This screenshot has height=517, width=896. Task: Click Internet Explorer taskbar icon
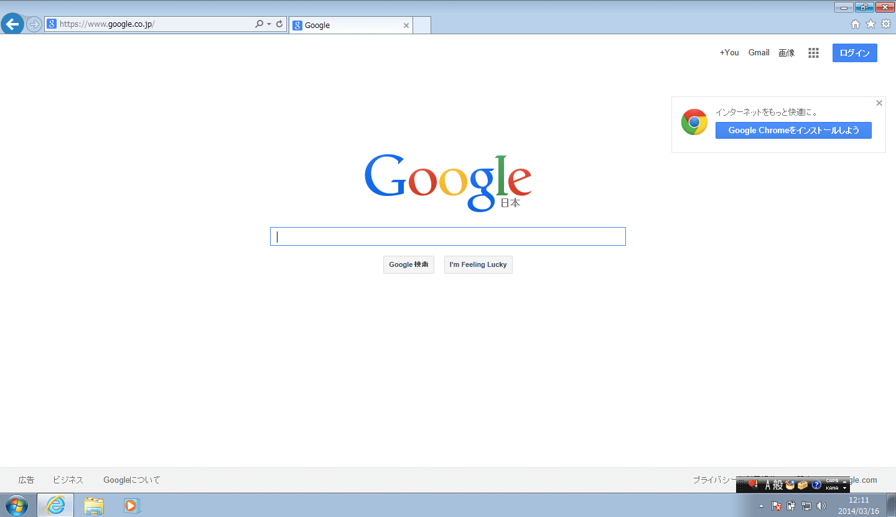55,505
